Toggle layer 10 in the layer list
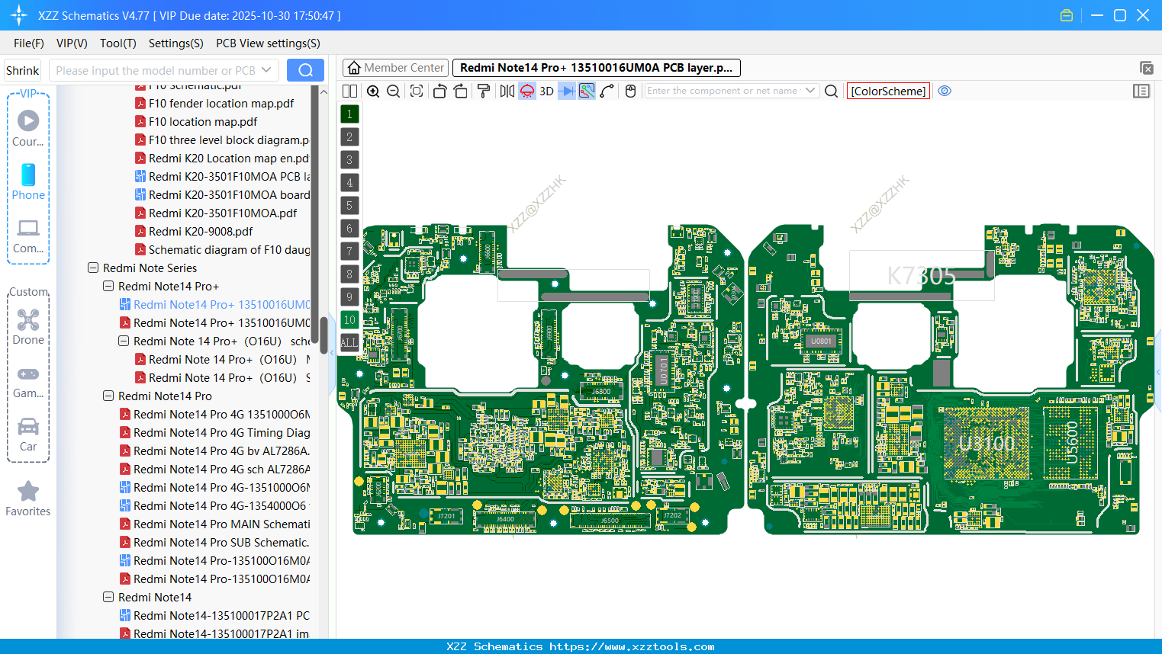 pyautogui.click(x=349, y=319)
